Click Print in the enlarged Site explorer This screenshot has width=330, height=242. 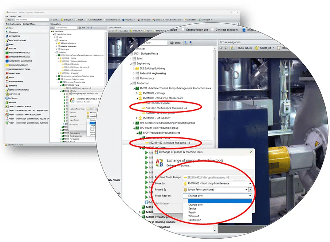tap(175, 43)
